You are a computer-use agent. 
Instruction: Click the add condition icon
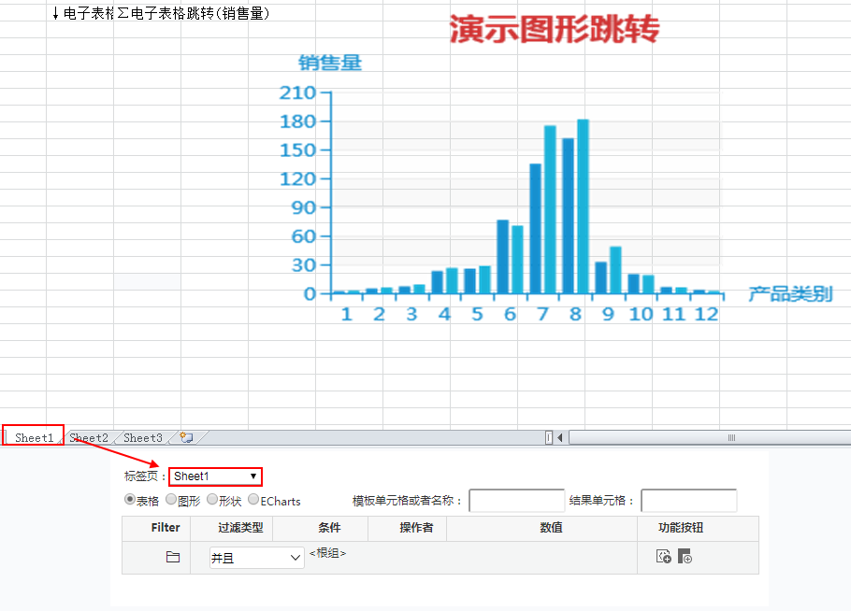pos(664,556)
